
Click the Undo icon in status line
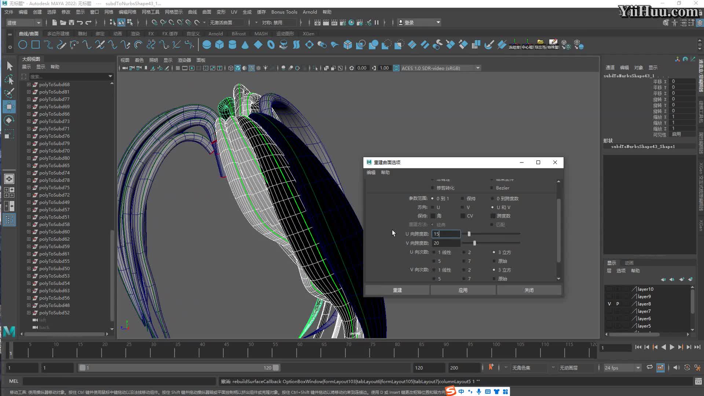tap(80, 22)
